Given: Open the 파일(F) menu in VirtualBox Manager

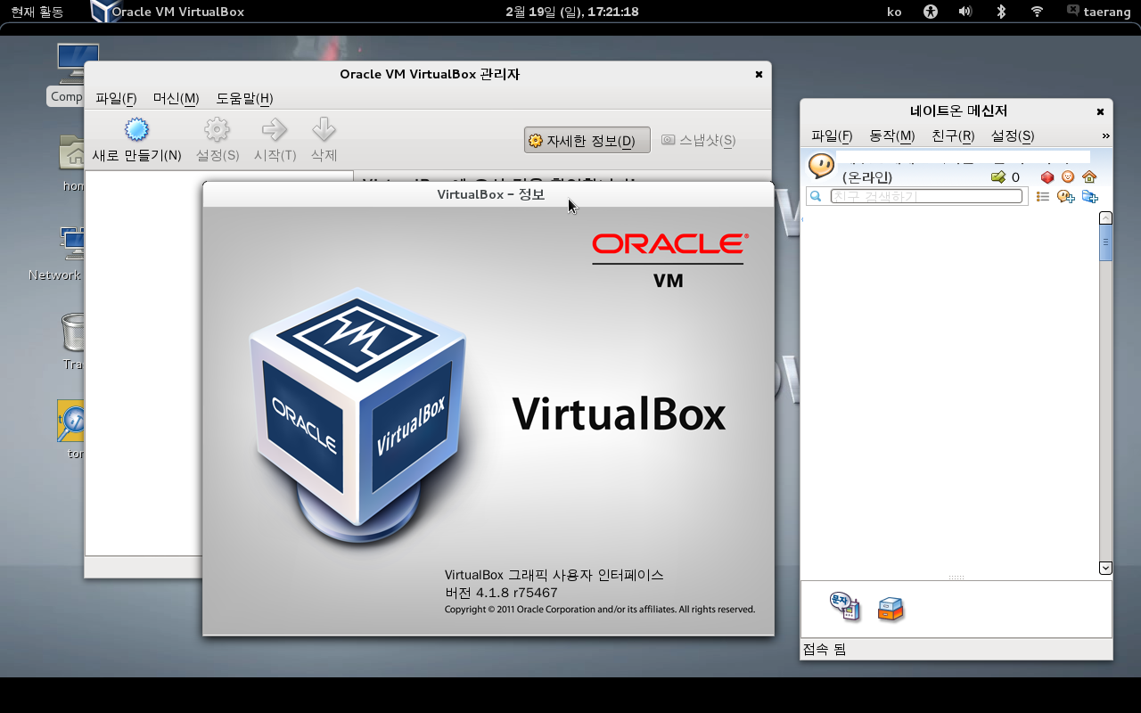Looking at the screenshot, I should (x=116, y=98).
